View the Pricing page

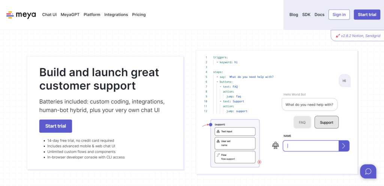pos(139,15)
